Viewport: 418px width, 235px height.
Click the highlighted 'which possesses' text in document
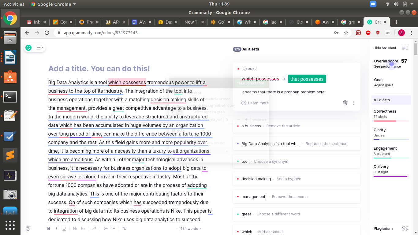coord(127,82)
